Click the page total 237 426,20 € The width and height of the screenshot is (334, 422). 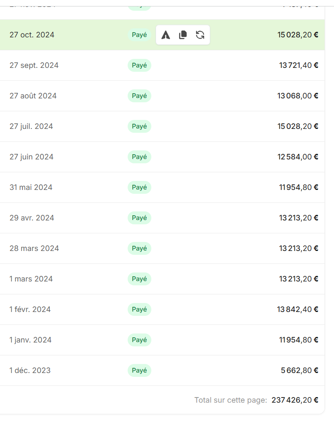click(x=295, y=400)
